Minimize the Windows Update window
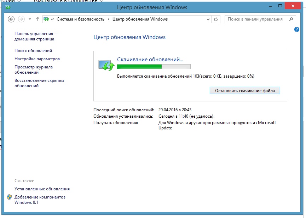This screenshot has width=306, height=218. point(271,6)
